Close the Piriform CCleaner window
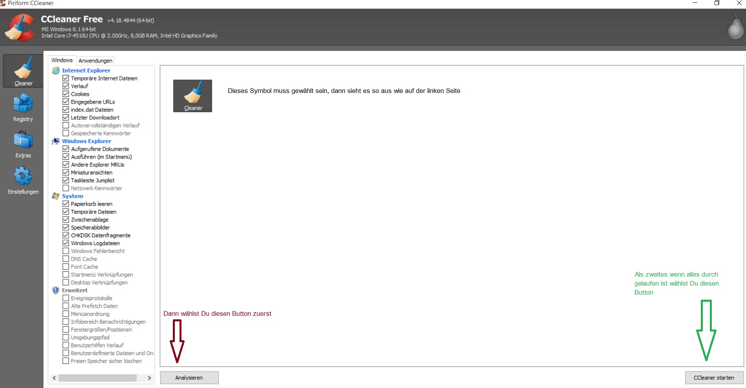 pyautogui.click(x=739, y=3)
